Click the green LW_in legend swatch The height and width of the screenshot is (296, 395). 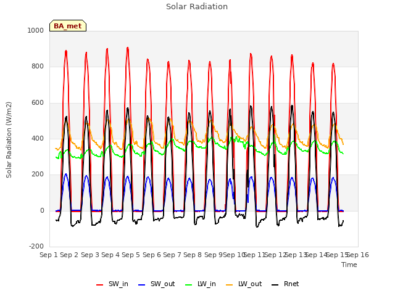pos(189,285)
